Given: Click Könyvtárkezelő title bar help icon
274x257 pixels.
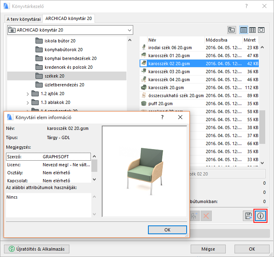Looking at the screenshot, I should pyautogui.click(x=246, y=6).
